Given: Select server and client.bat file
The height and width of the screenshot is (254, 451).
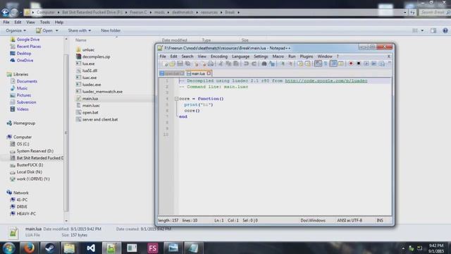Looking at the screenshot, I should [x=100, y=119].
